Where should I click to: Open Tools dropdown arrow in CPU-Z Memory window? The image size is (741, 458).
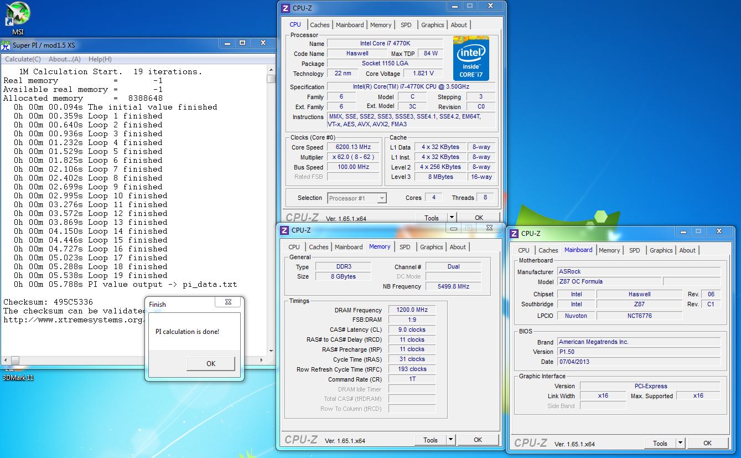(x=450, y=440)
